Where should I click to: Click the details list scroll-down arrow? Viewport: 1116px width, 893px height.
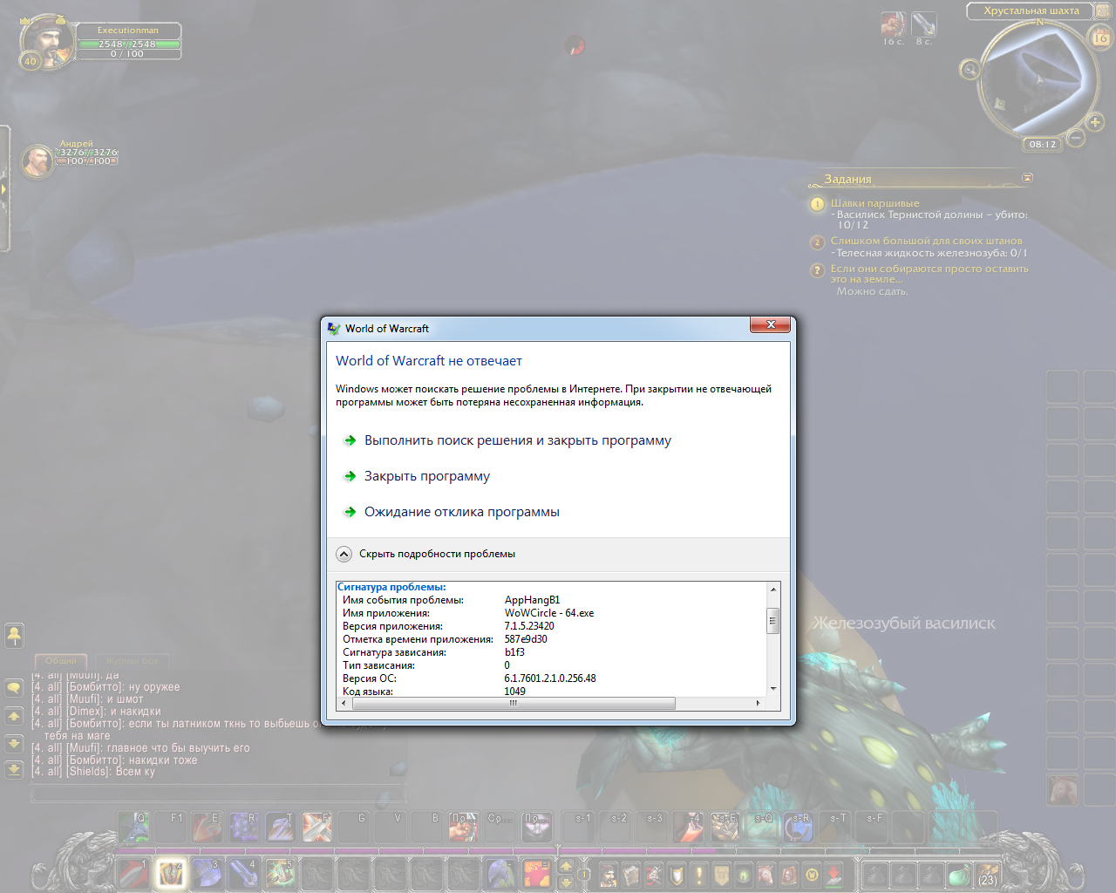(773, 689)
